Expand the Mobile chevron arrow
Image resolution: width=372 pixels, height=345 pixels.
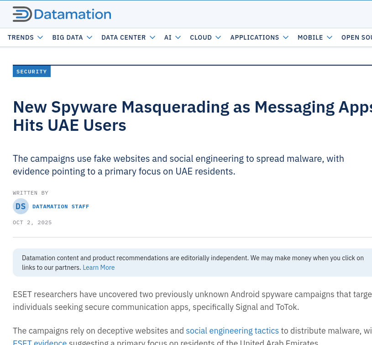click(x=330, y=37)
